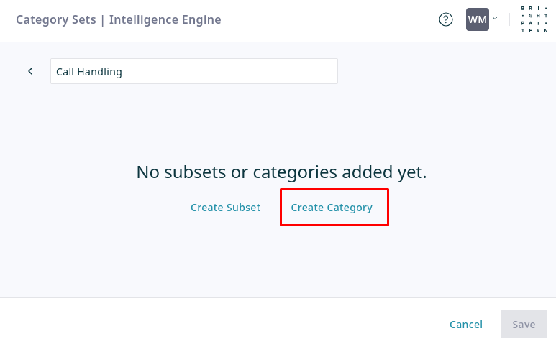
Task: Place cursor in the category set name box
Action: [x=194, y=71]
